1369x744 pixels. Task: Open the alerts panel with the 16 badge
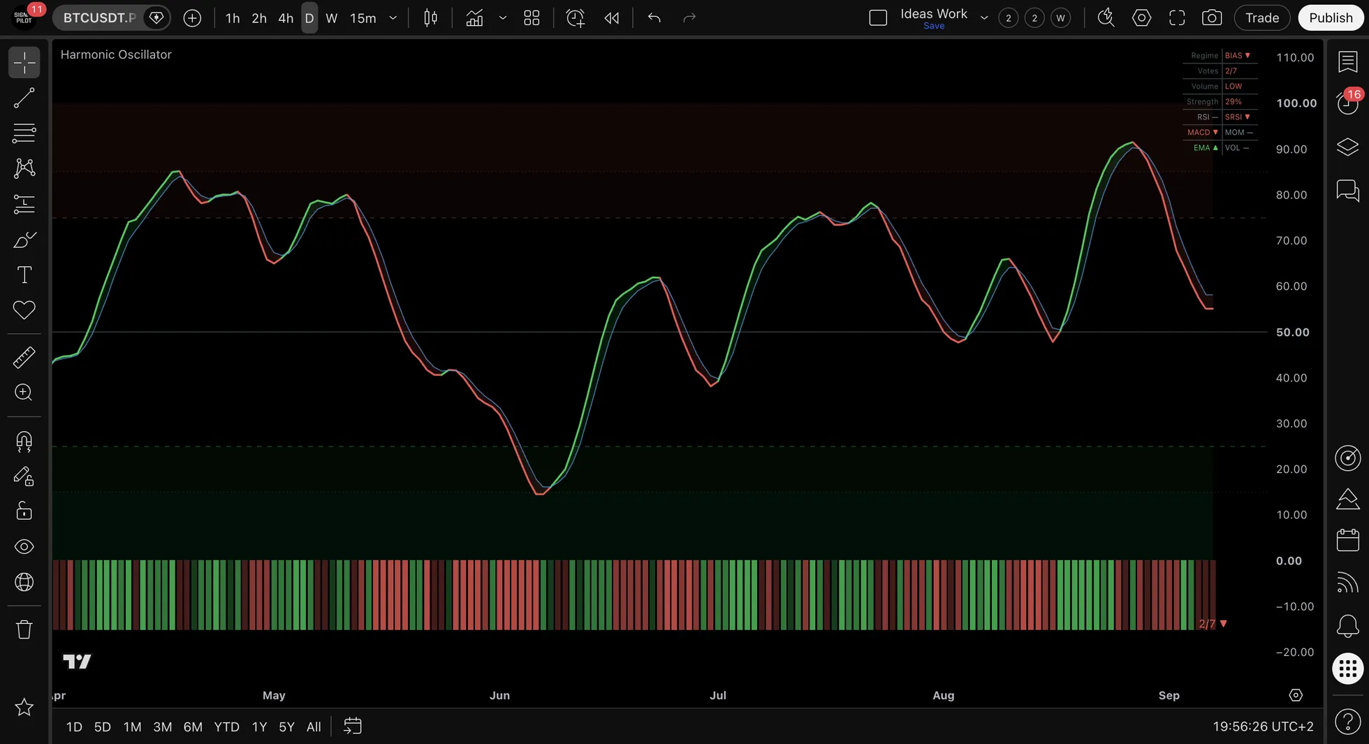(x=1348, y=103)
